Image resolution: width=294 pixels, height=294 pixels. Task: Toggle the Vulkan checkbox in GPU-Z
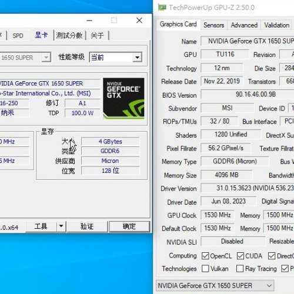[205, 269]
